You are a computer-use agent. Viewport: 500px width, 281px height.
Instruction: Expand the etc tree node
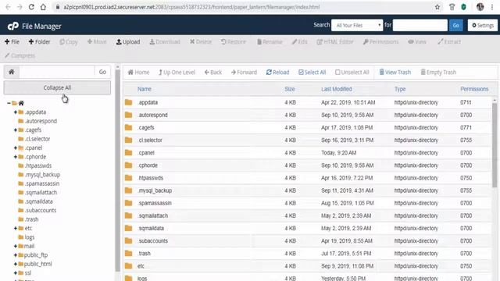pos(16,228)
